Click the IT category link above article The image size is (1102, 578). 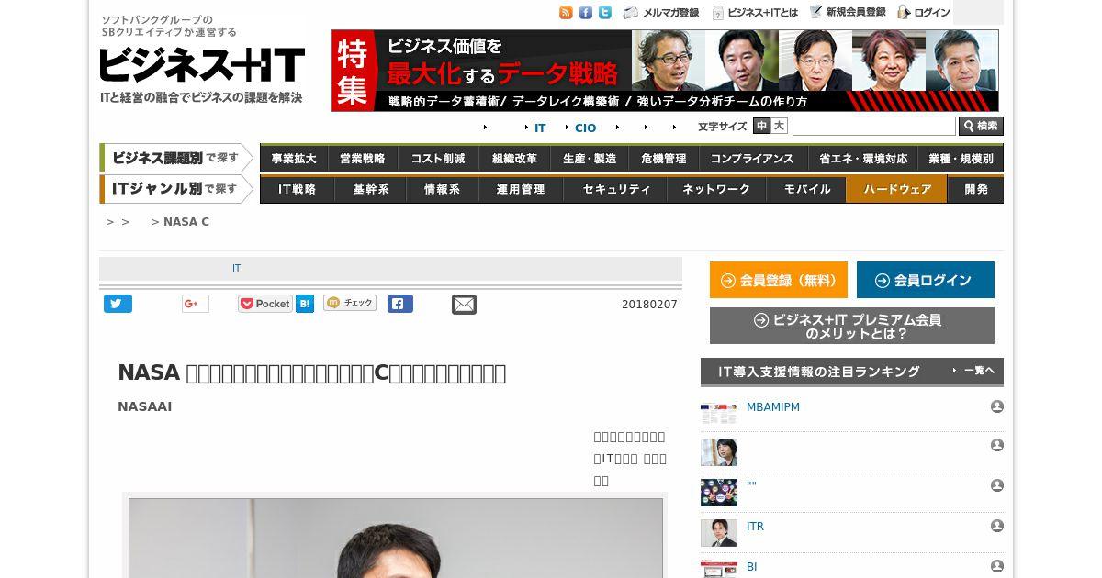[x=236, y=269]
